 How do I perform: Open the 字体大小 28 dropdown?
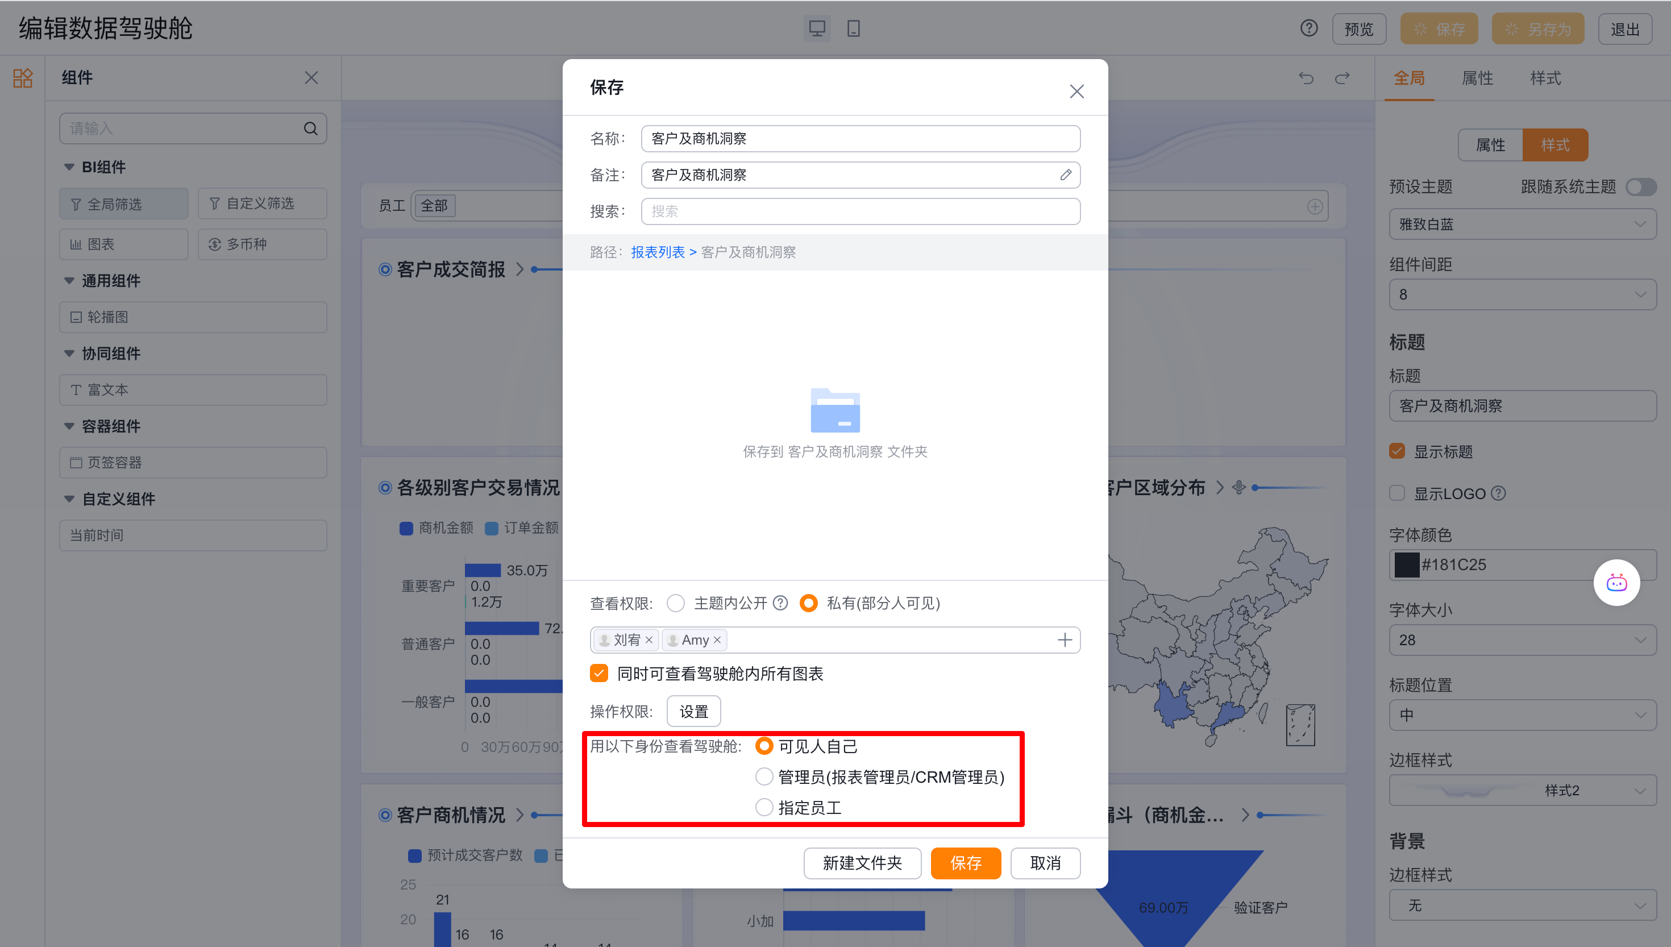point(1522,640)
